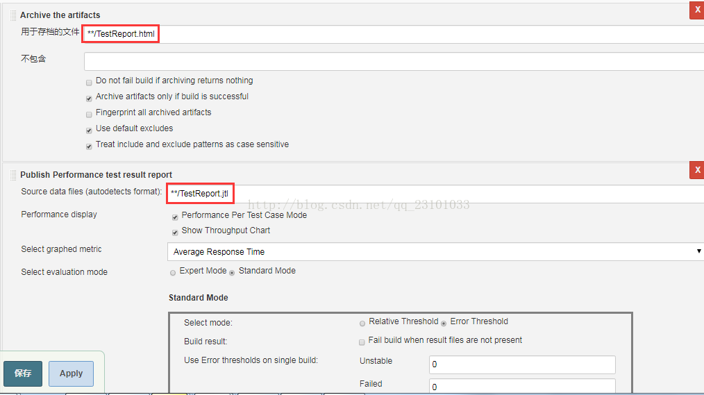
Task: Toggle Do not fail build if archiving returns nothing
Action: 89,83
